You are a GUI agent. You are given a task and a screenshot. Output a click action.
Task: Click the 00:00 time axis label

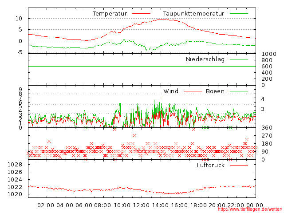(255, 205)
